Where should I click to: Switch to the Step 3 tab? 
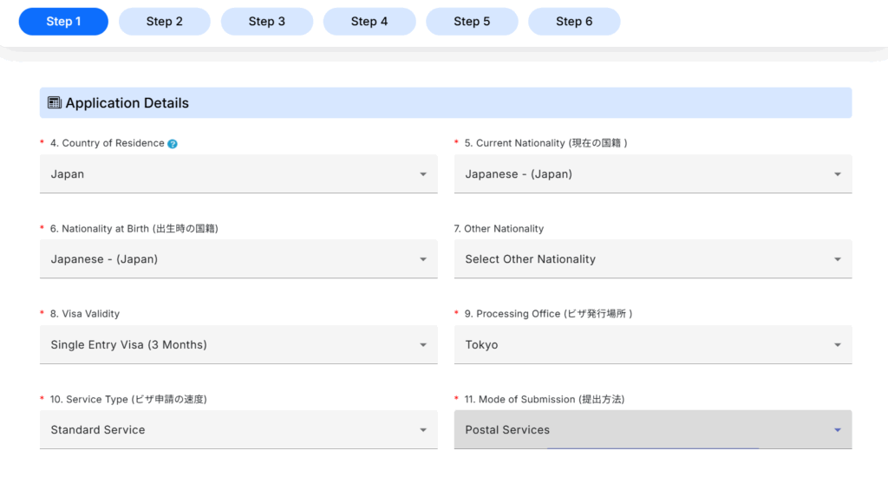(267, 22)
